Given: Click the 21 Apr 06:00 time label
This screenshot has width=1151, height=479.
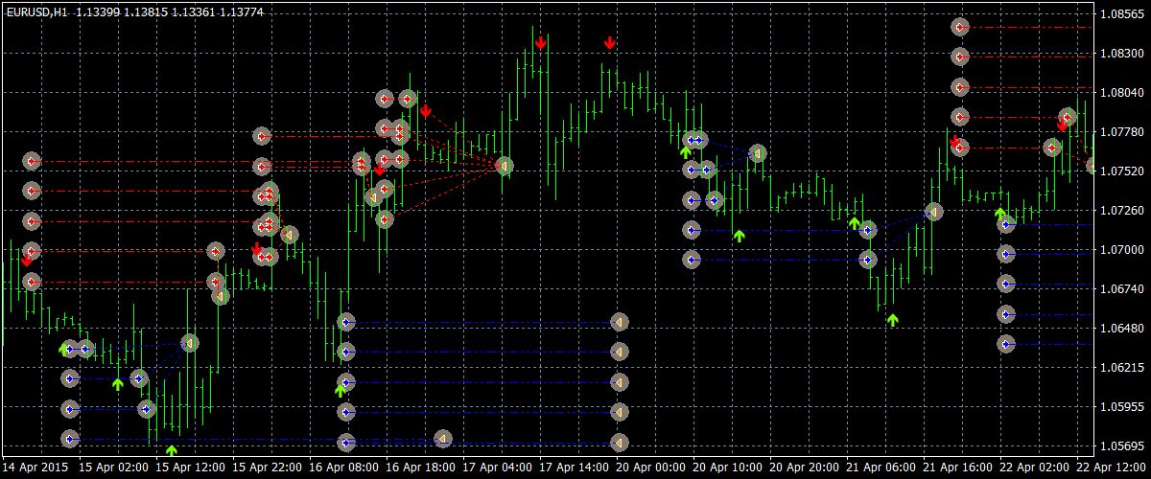Looking at the screenshot, I should coord(880,468).
